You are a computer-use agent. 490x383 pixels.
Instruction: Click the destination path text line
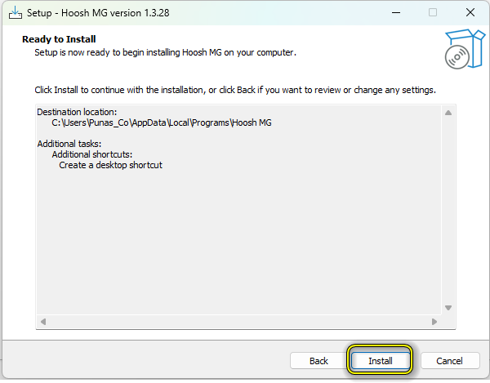161,122
